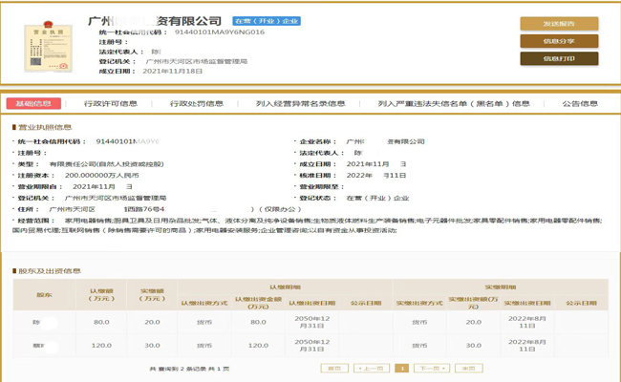The width and height of the screenshot is (621, 382).
Task: Click the 在营(开业)企业 status badge
Action: (267, 21)
